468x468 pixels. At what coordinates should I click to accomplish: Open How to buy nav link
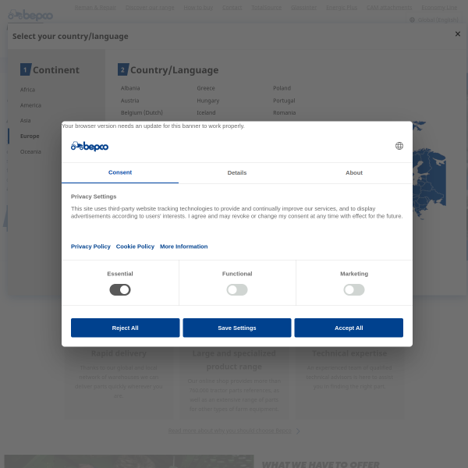click(x=198, y=7)
